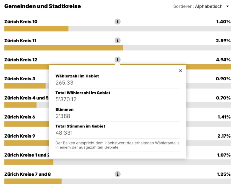Click the Wählerzahl im Gebiet value 265.33
235x190 pixels.
click(x=64, y=82)
